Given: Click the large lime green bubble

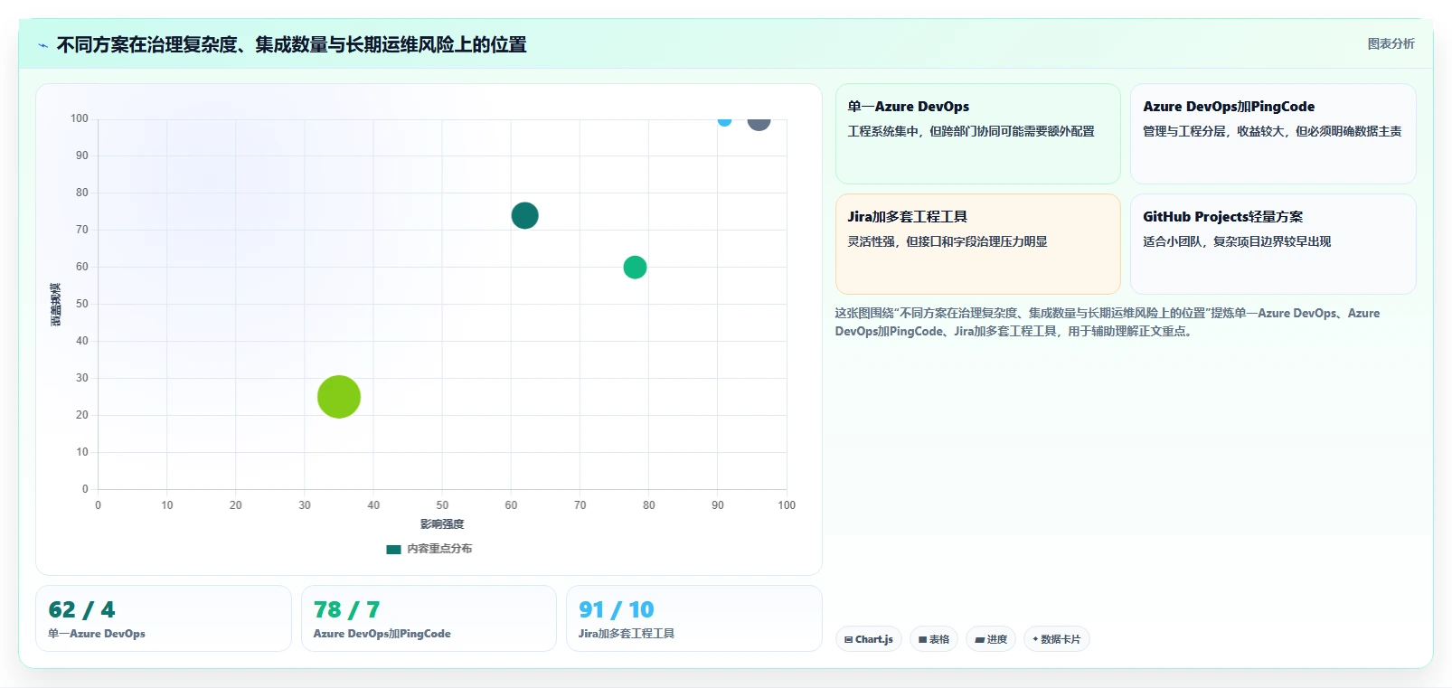Looking at the screenshot, I should tap(339, 397).
